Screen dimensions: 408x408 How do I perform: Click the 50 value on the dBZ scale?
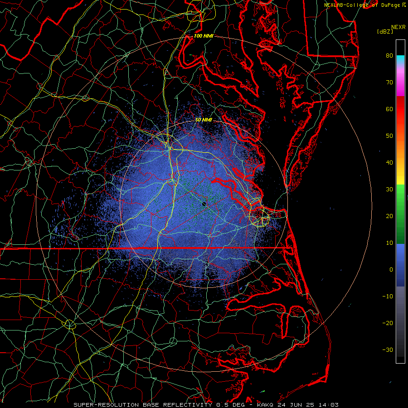389,136
